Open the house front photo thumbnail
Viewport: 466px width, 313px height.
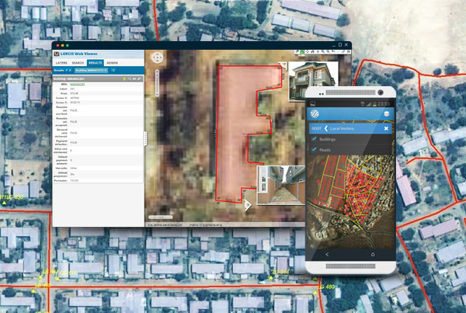pos(313,81)
